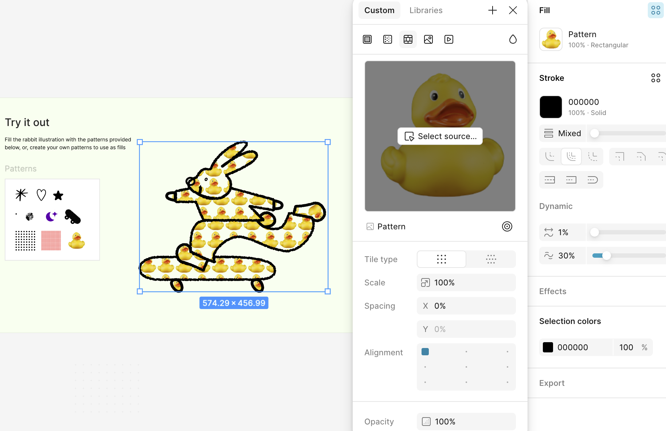The image size is (666, 431).
Task: Click the target icon beside the Pattern label
Action: tap(507, 226)
